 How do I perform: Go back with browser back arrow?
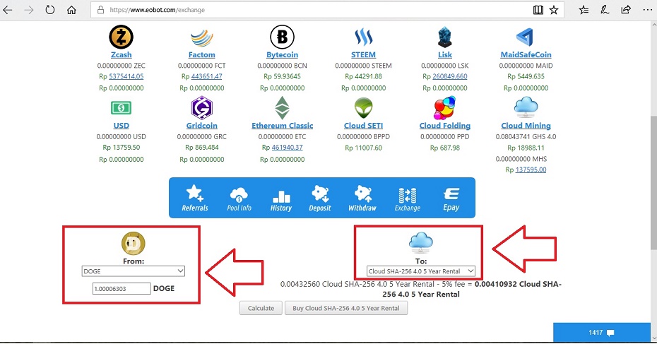[8, 10]
